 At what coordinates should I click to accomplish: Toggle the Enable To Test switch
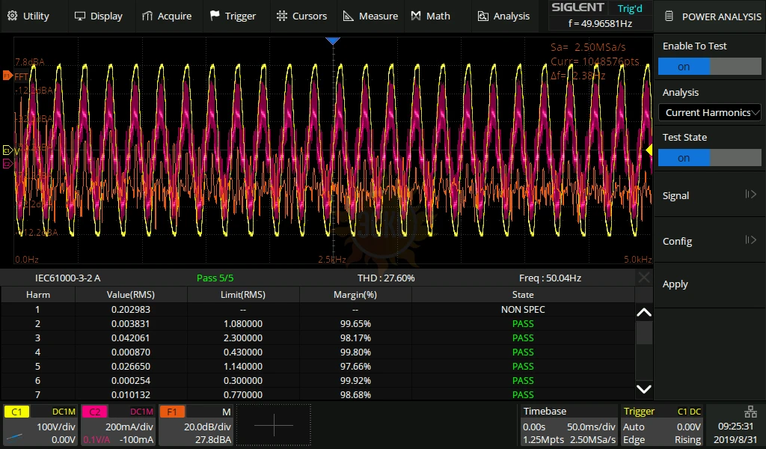click(x=709, y=67)
